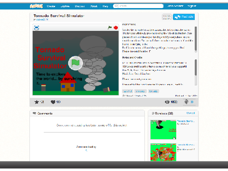The height and width of the screenshot is (171, 228).
Task: Click the See inside button
Action: pyautogui.click(x=184, y=17)
